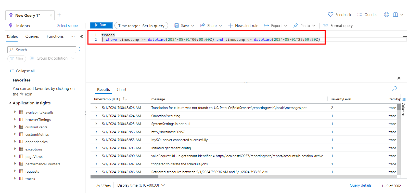Screen dimensions: 409x193
Task: Click the Feedback heart icon
Action: click(x=330, y=15)
